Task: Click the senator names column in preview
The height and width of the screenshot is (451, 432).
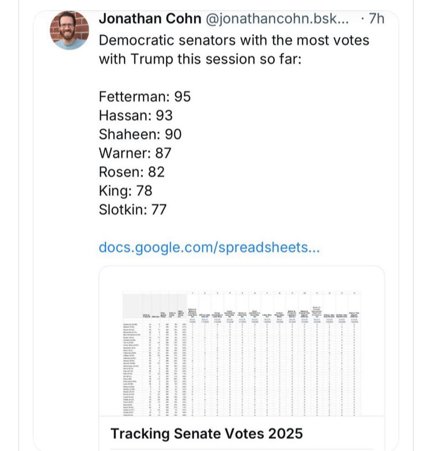Action: 132,370
